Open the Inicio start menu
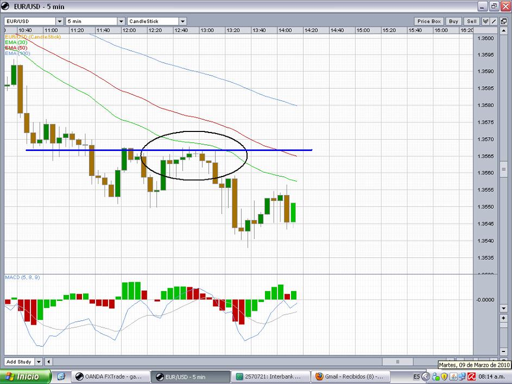Image resolution: width=512 pixels, height=384 pixels. [25, 376]
